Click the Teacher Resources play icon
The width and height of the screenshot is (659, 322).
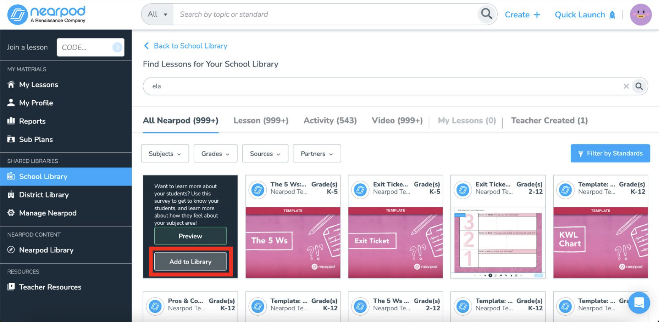tap(11, 287)
